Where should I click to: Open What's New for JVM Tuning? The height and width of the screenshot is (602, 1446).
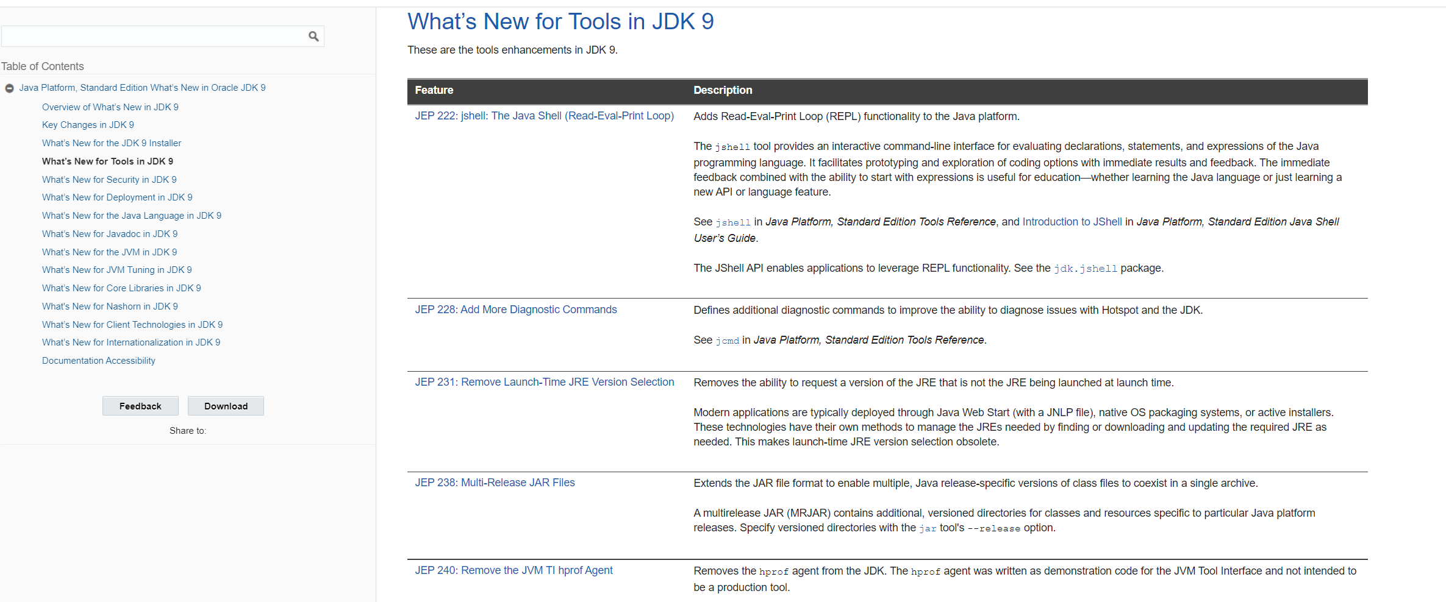click(117, 270)
